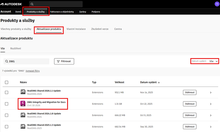Click the Velikost column header
Image resolution: width=220 pixels, height=132 pixels.
tap(119, 82)
